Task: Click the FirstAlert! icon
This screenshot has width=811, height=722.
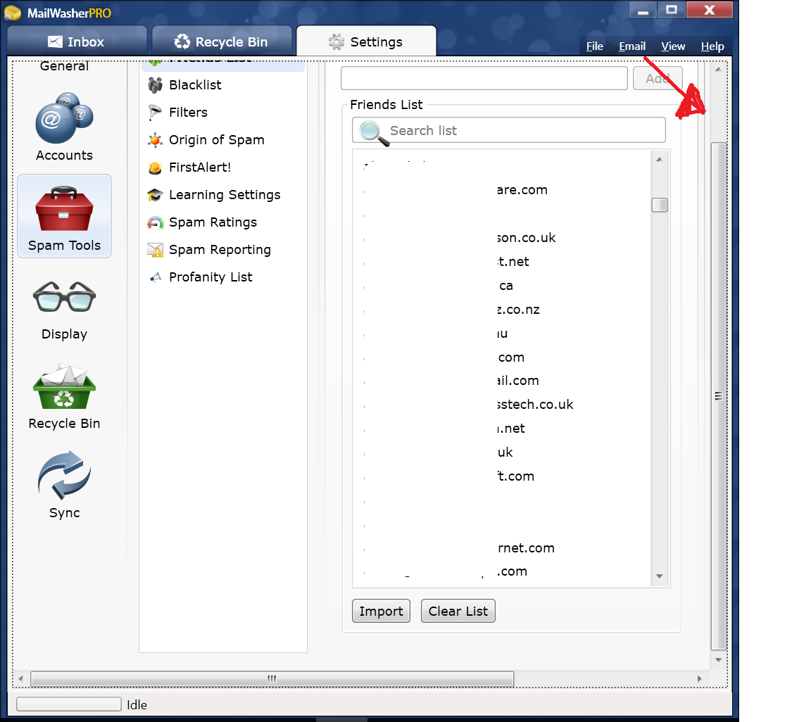Action: coord(155,167)
